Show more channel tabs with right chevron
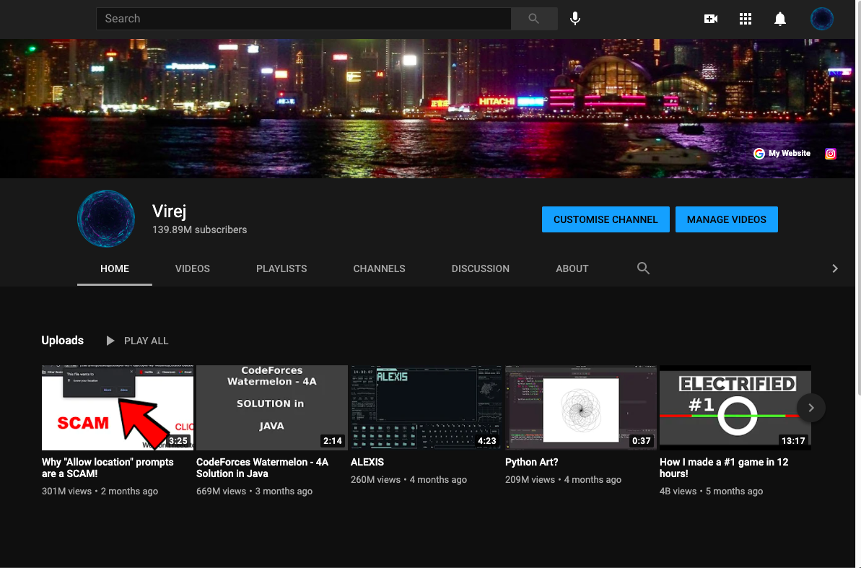The height and width of the screenshot is (568, 861). (834, 268)
